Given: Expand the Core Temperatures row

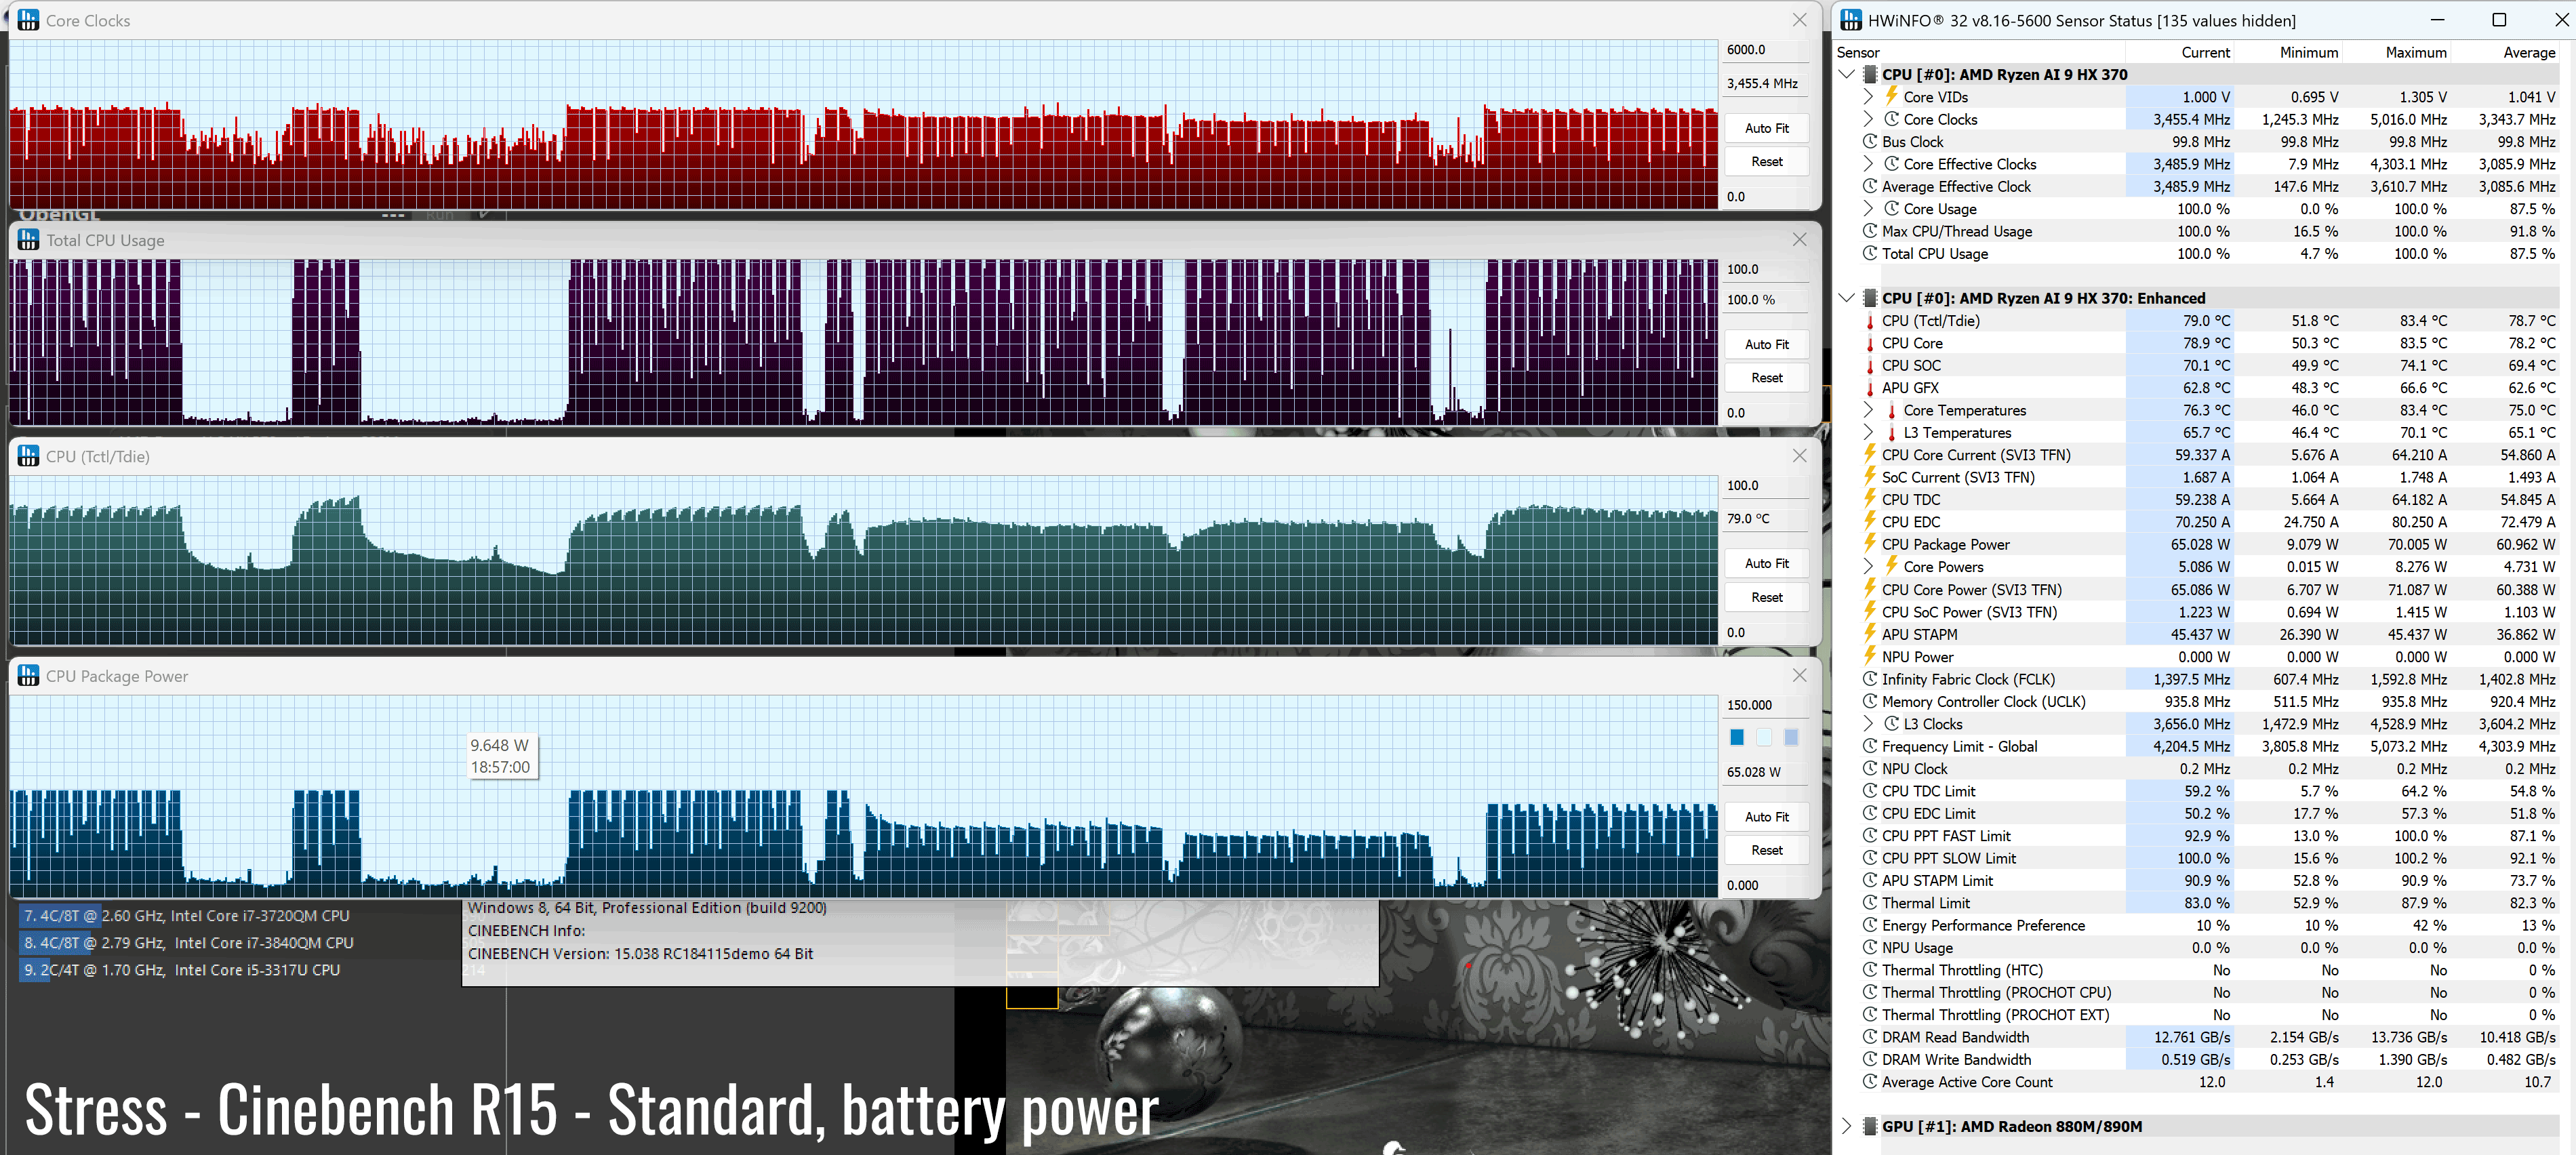Looking at the screenshot, I should 1868,410.
